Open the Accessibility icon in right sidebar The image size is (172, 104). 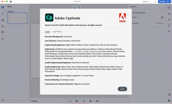[169, 31]
